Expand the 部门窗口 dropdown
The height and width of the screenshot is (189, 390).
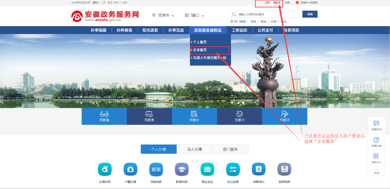click(x=194, y=15)
